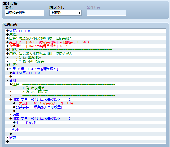Select the empty line below '中止事件处理'
The height and width of the screenshot is (147, 170).
pyautogui.click(x=86, y=126)
